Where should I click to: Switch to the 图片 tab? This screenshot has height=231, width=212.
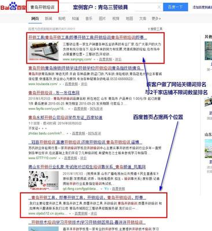pyautogui.click(x=102, y=18)
